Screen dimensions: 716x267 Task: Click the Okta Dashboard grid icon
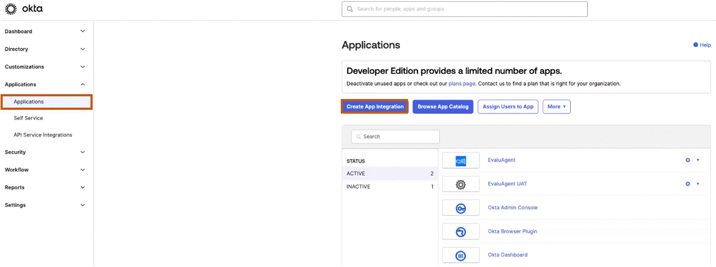461,255
